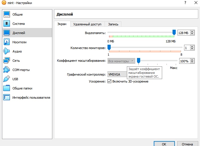Open the COM-порты connector icon
The width and height of the screenshot is (200, 146).
tap(7, 70)
